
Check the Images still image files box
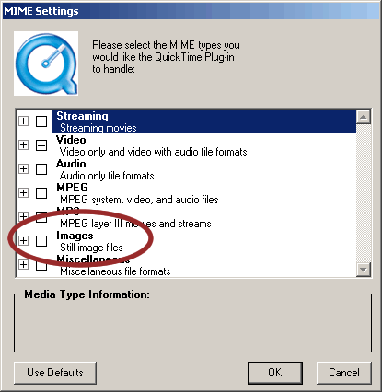pyautogui.click(x=41, y=241)
